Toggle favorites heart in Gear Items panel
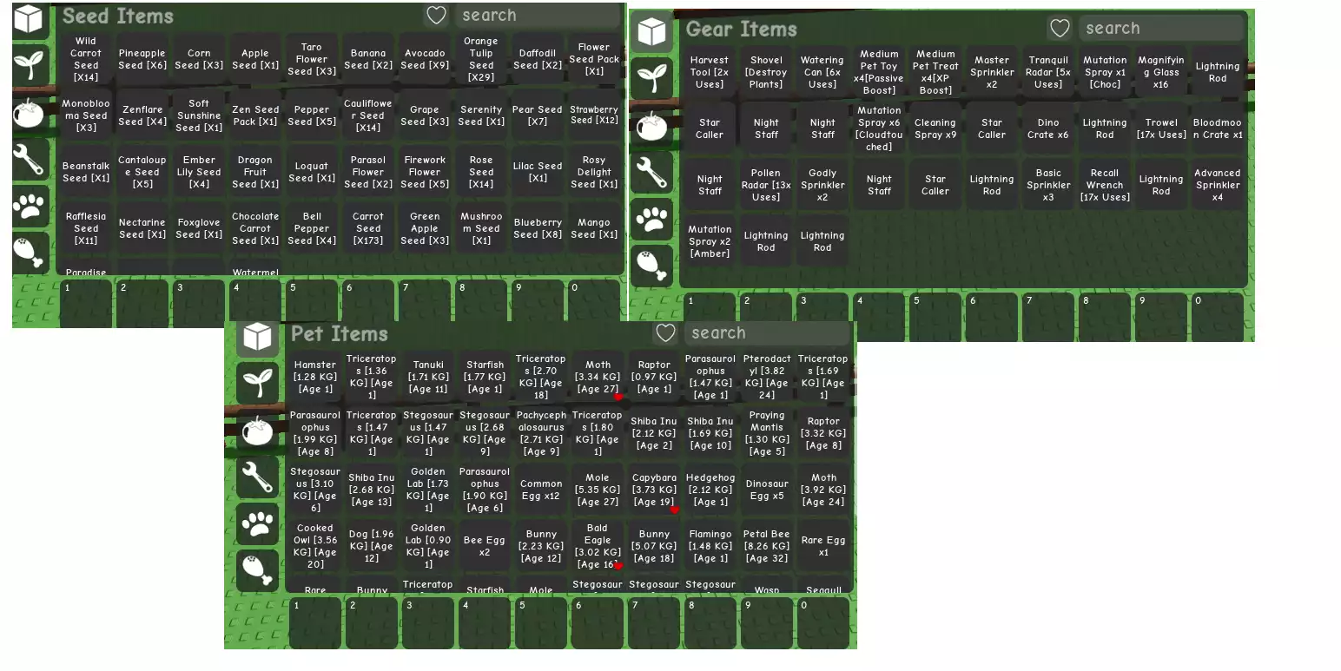This screenshot has height=671, width=1341. click(1059, 29)
